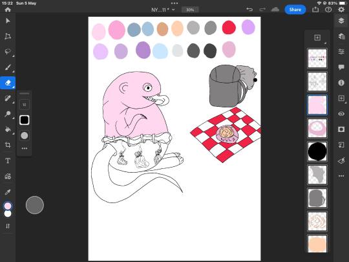Click the blue Share button
This screenshot has height=262, width=349.
[295, 10]
